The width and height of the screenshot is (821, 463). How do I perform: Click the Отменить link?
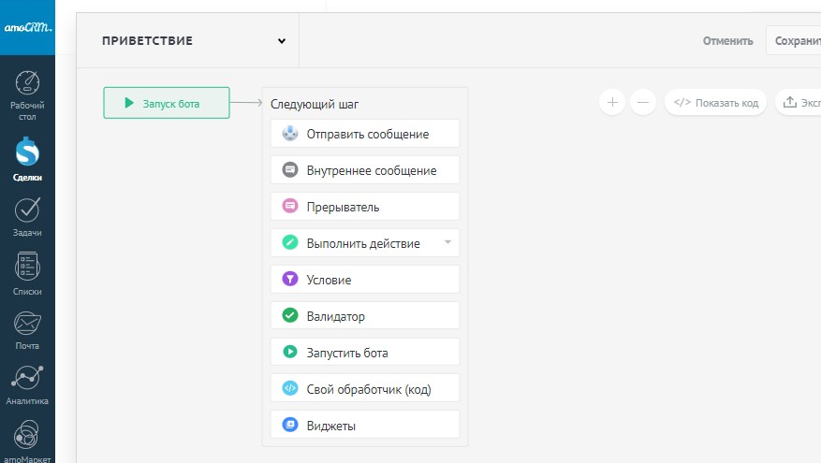[x=727, y=41]
